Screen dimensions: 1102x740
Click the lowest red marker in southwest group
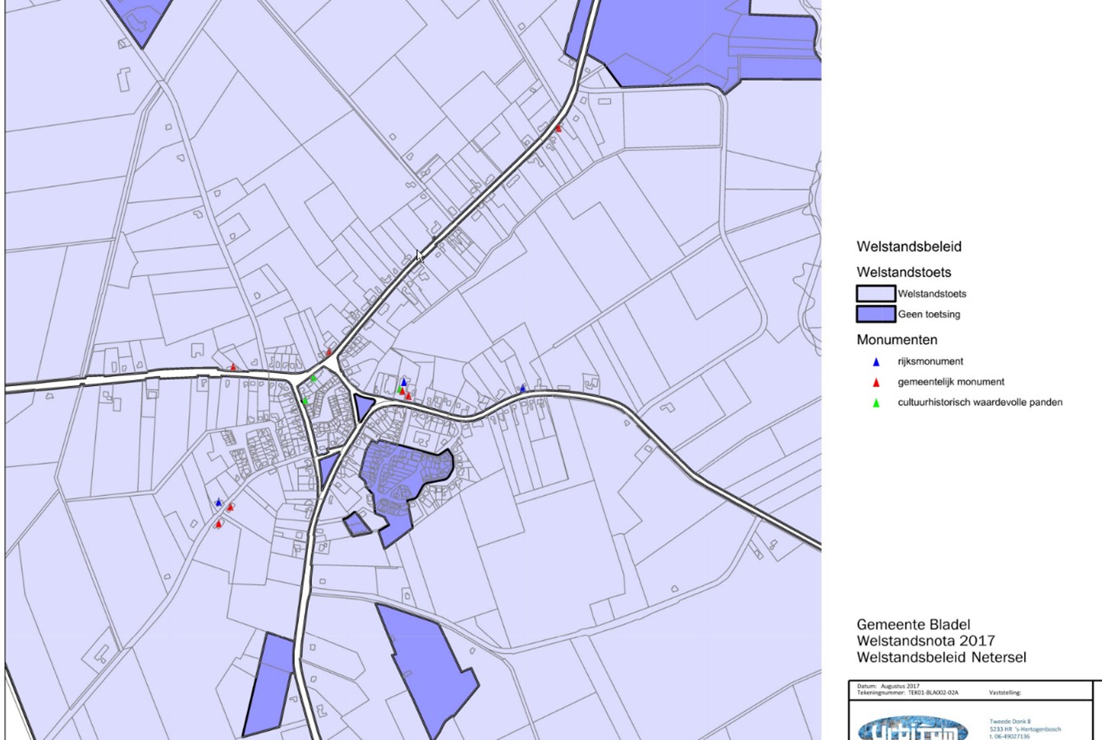[x=218, y=524]
